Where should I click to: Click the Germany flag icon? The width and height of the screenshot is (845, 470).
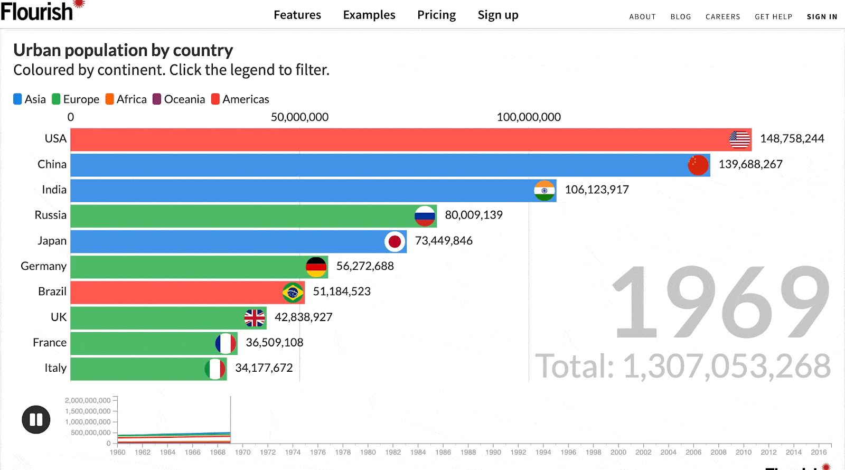316,267
